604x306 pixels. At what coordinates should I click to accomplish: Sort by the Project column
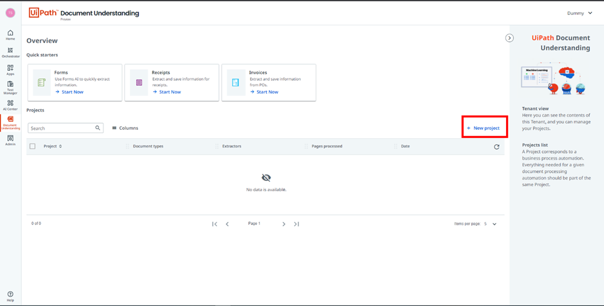point(53,146)
